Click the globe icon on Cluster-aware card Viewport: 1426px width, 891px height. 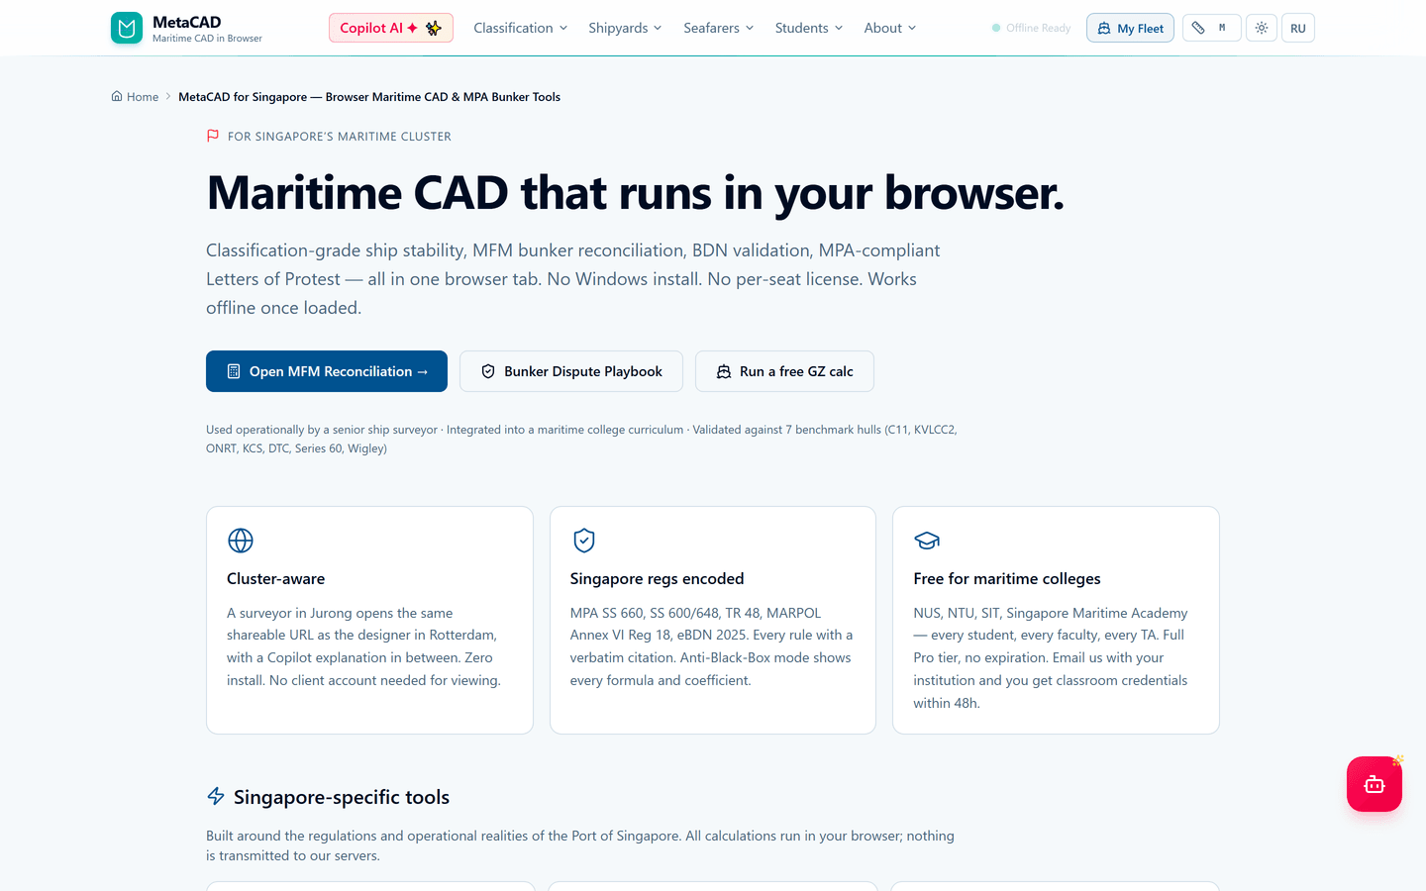pos(241,541)
